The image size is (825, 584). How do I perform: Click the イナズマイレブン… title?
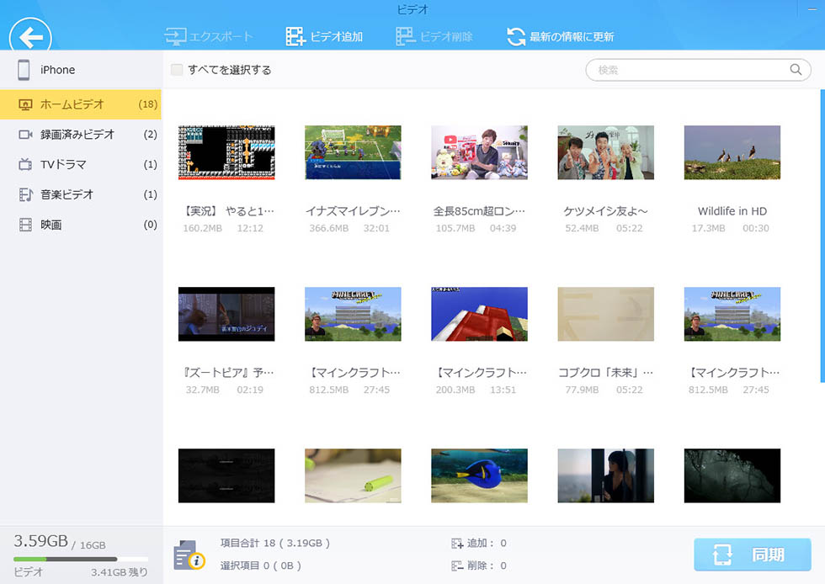[x=353, y=211]
